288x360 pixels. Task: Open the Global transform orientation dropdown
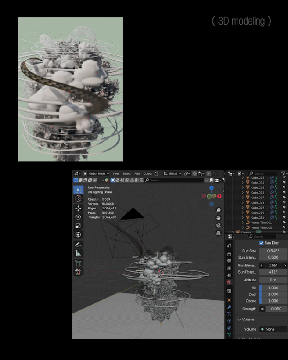tap(172, 173)
